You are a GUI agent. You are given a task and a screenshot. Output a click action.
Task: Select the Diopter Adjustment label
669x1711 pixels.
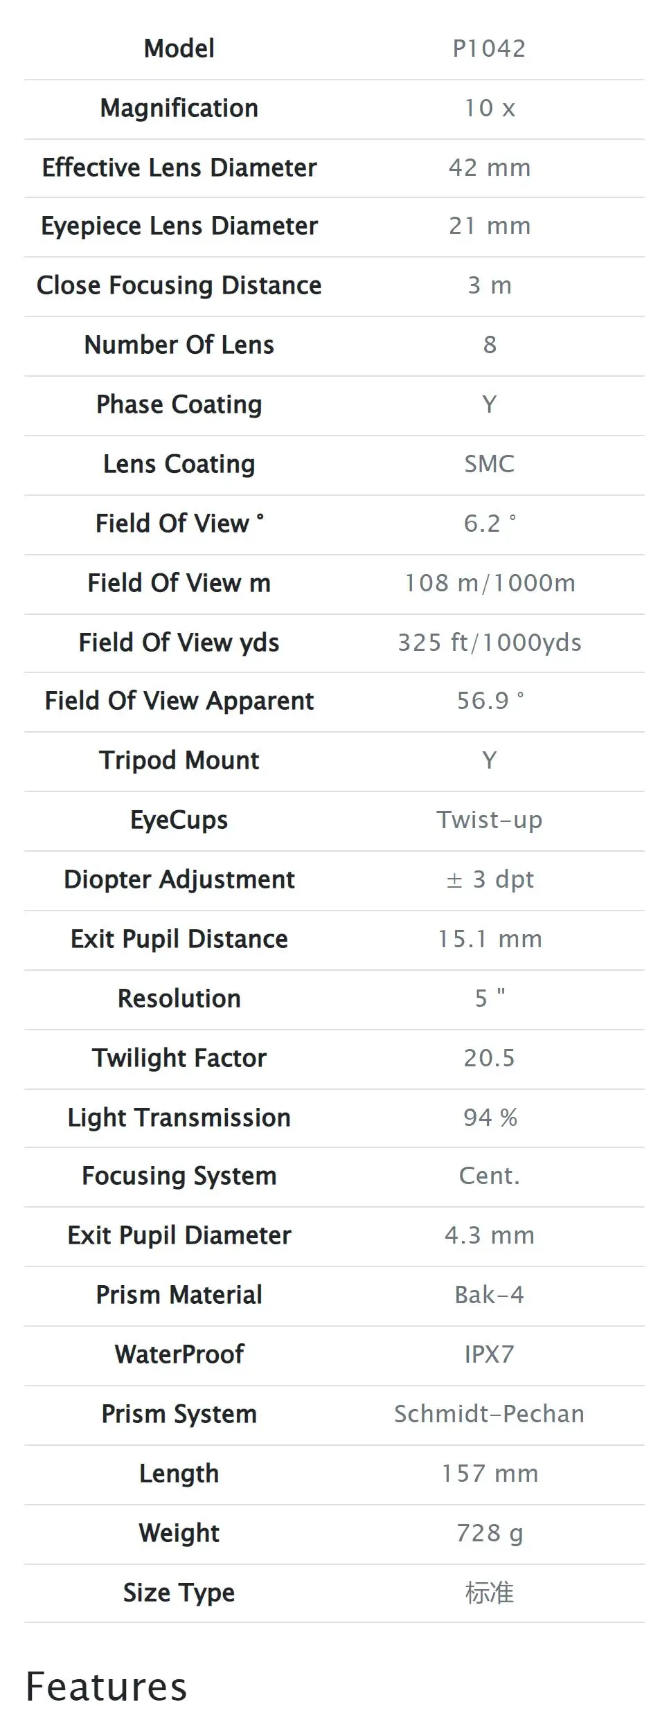pyautogui.click(x=179, y=879)
